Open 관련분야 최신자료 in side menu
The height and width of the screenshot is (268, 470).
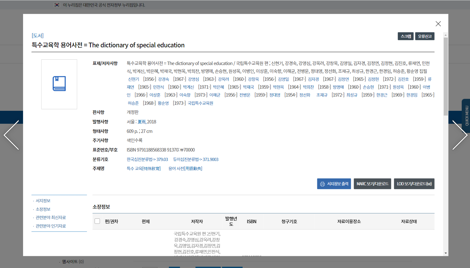click(x=51, y=217)
